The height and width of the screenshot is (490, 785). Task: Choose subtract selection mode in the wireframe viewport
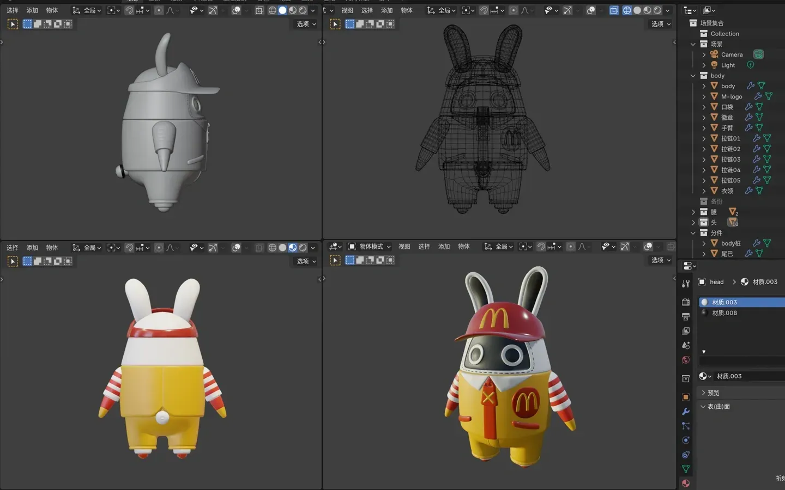370,24
